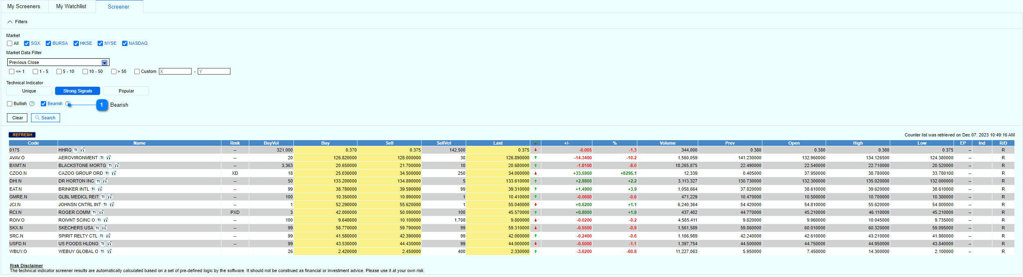Click TI icon for BLACKSTONE MORTG
Viewport: 1023px width, 277px height.
click(110, 165)
